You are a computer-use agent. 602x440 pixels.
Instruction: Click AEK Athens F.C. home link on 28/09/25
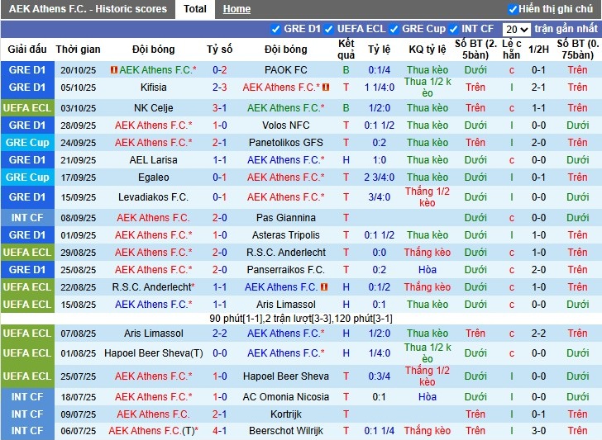point(154,125)
